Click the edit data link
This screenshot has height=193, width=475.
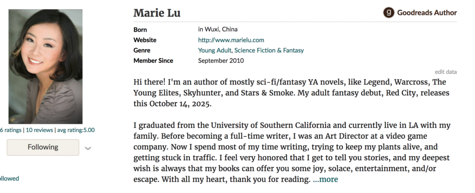tap(446, 72)
